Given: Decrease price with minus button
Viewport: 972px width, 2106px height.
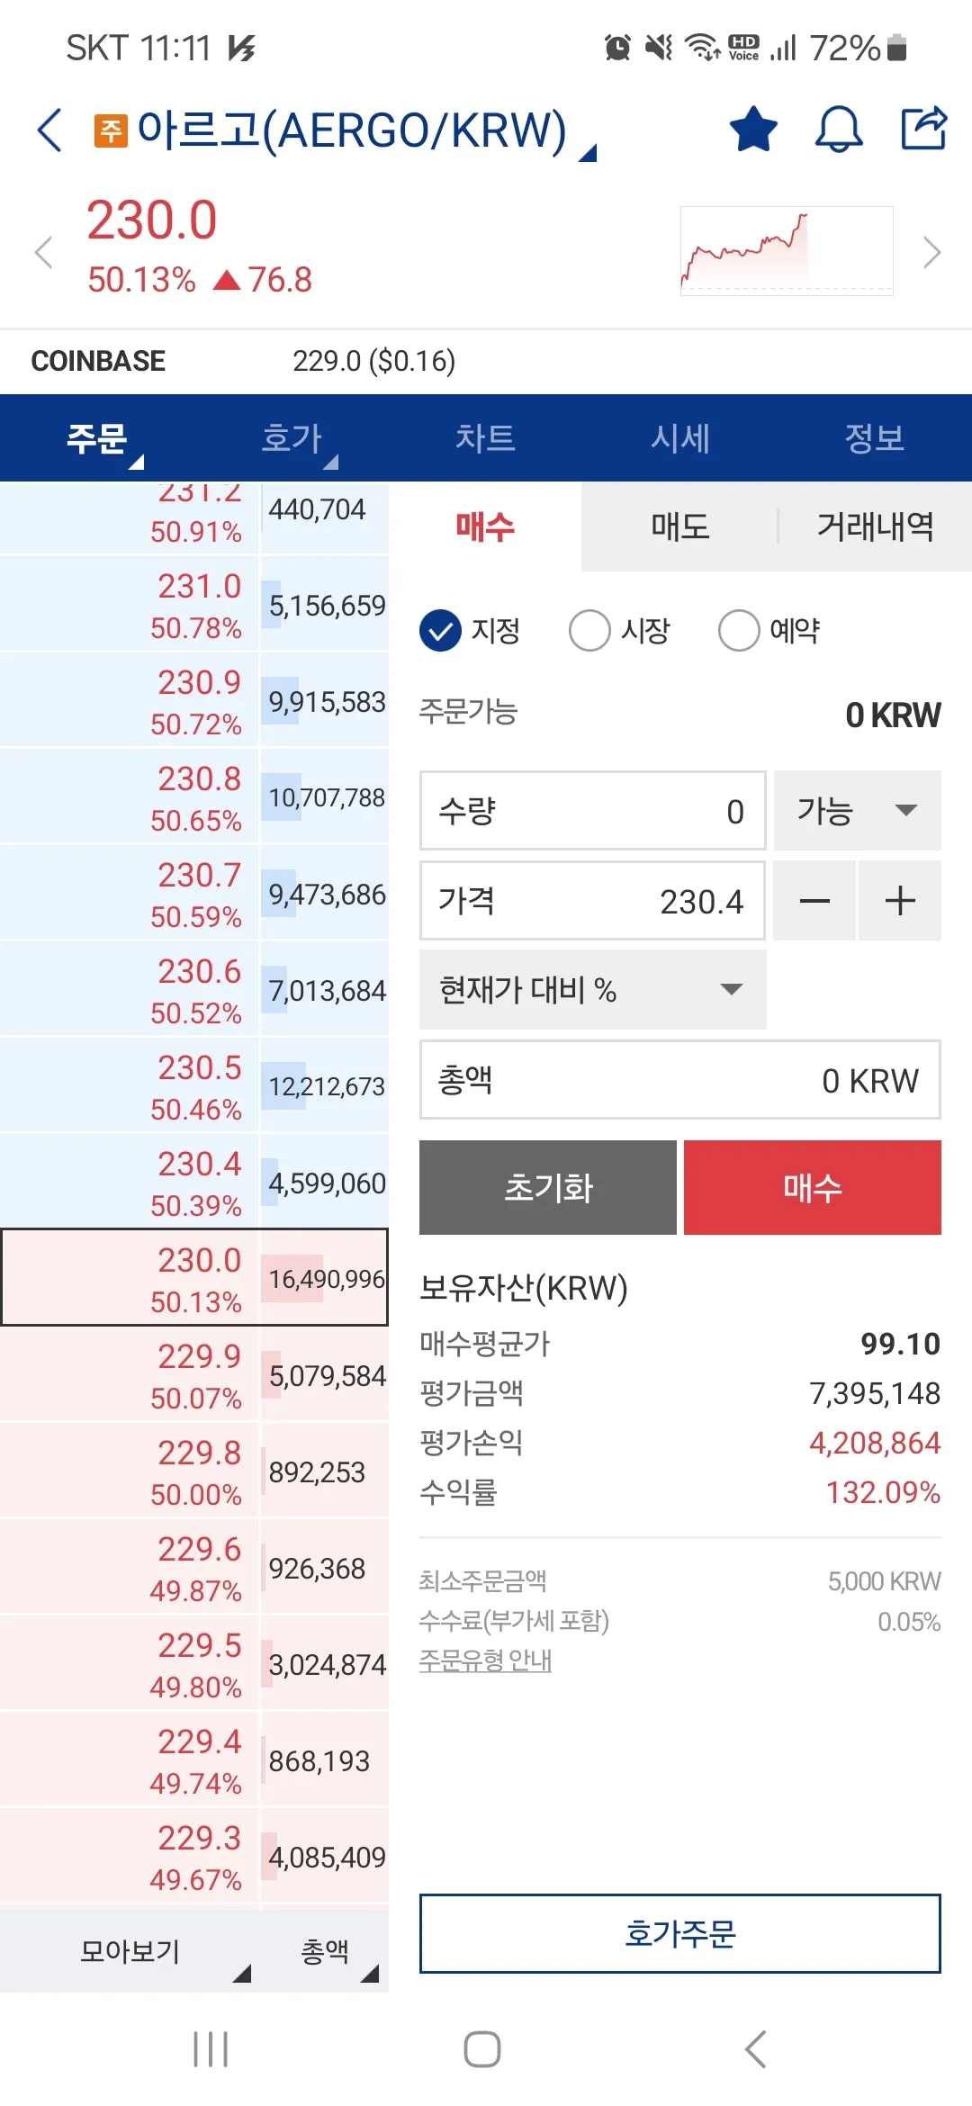Looking at the screenshot, I should (814, 901).
